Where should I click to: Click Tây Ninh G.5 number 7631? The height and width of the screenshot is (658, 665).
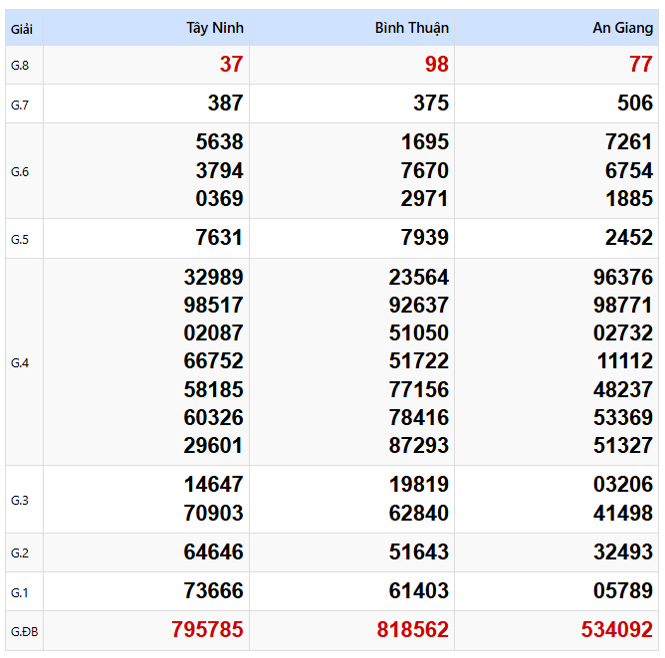point(219,238)
